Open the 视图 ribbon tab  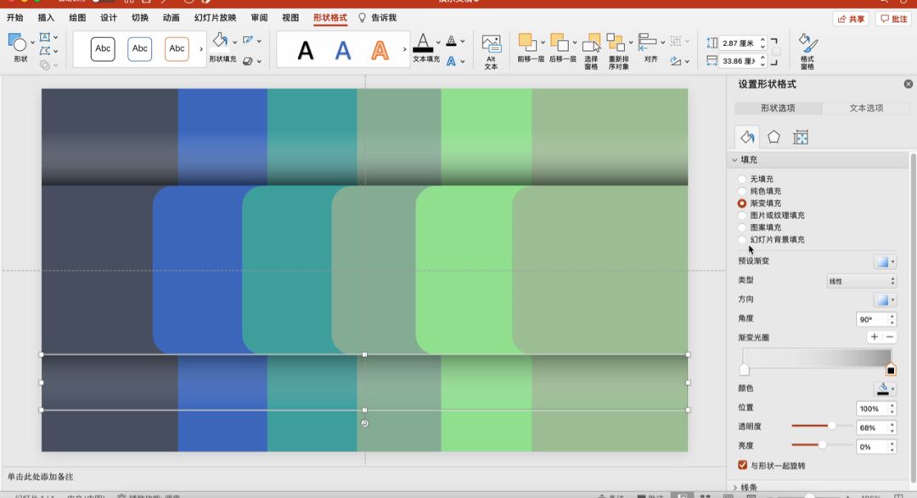(x=290, y=18)
